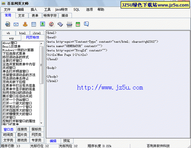
Task: Click the colorful disc toolbar icon
Action: (x=51, y=24)
